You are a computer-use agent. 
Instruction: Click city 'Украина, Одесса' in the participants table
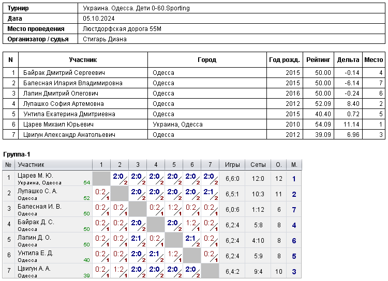click(177, 124)
